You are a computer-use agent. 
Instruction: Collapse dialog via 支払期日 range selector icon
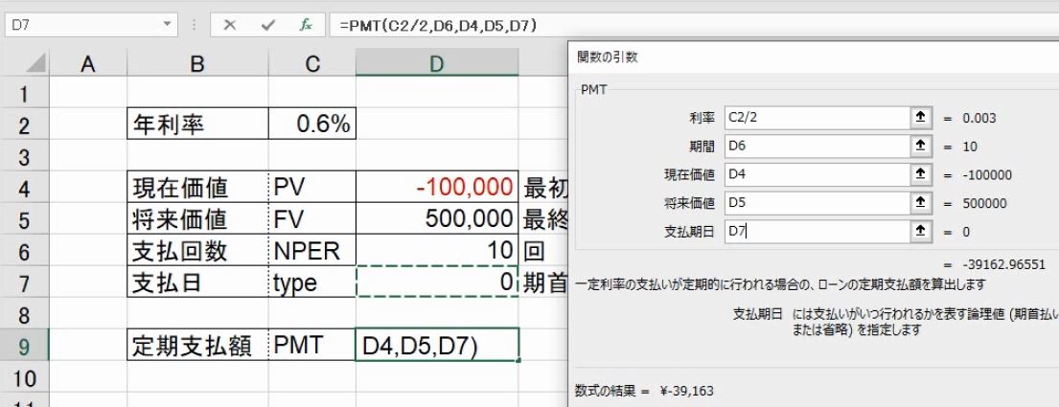[x=919, y=232]
